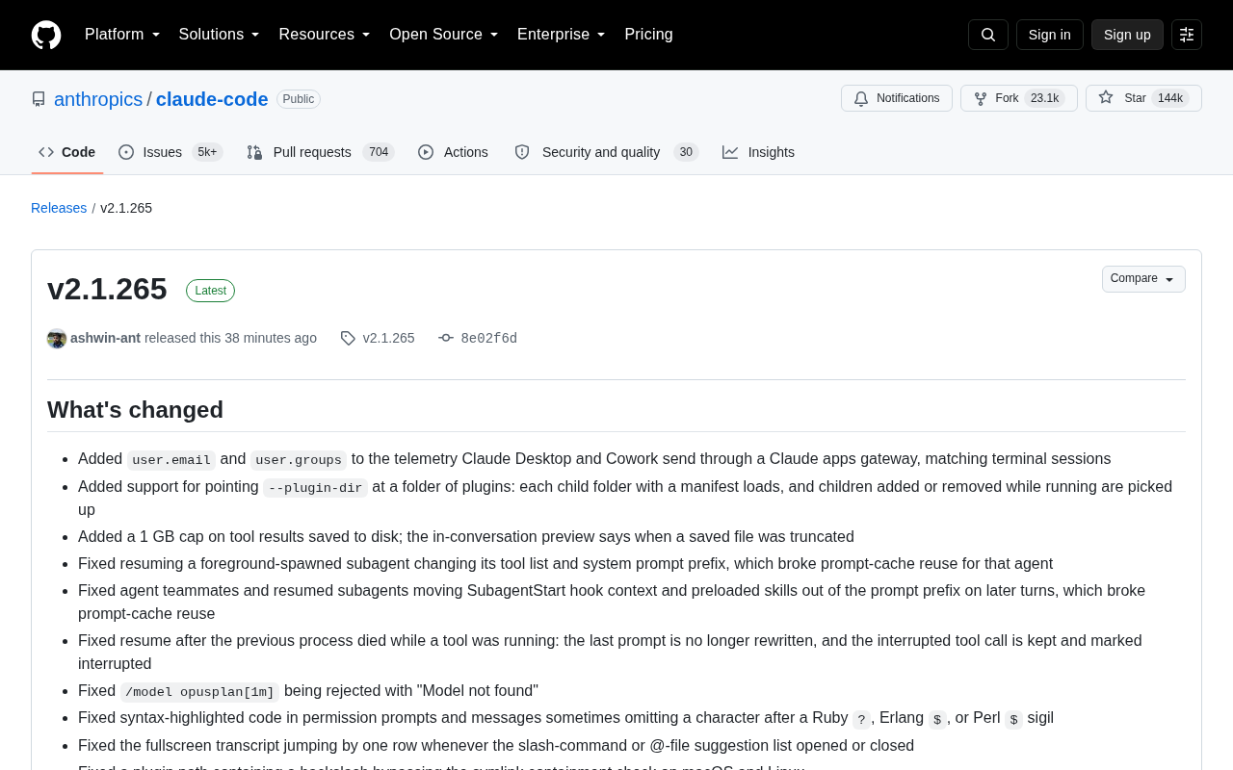The width and height of the screenshot is (1233, 770).
Task: Click the foreground-spawned subagent fix line
Action: tap(565, 564)
